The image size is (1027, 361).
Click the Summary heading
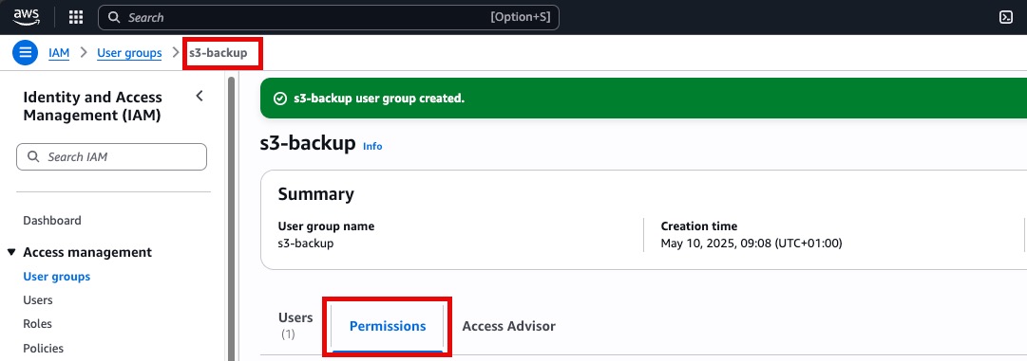pyautogui.click(x=315, y=194)
